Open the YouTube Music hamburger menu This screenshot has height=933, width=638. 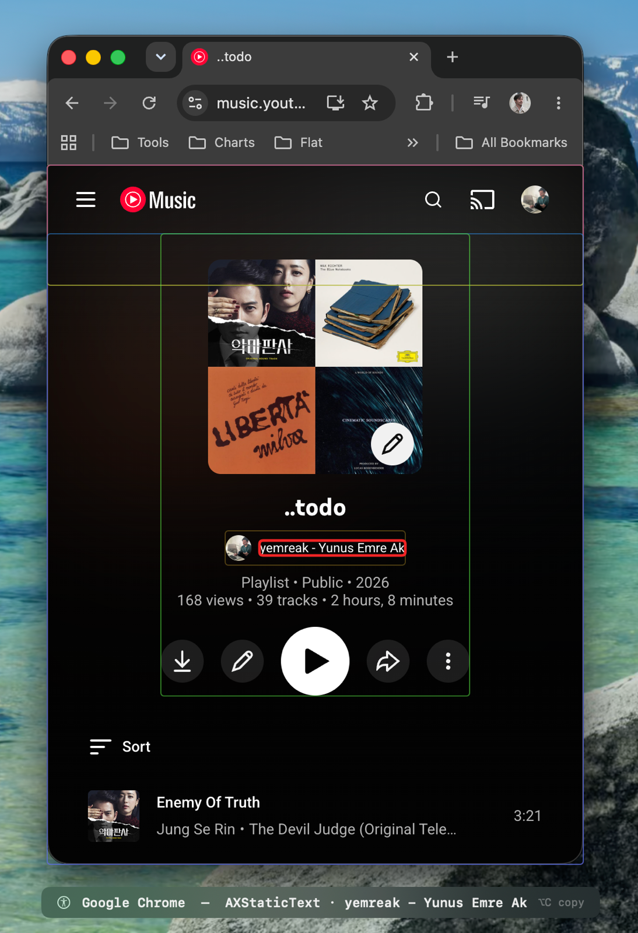tap(86, 200)
